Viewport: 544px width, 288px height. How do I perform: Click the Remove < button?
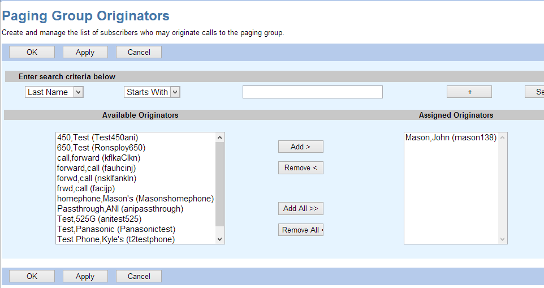[300, 167]
